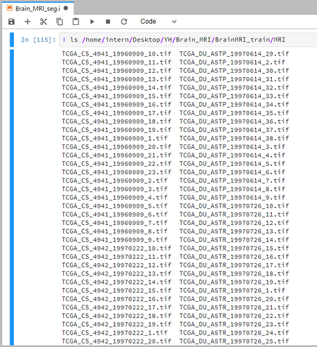This screenshot has width=317, height=347.
Task: Click output entry TCGA_CS_4942_19970222_10.tif
Action: coord(117,248)
